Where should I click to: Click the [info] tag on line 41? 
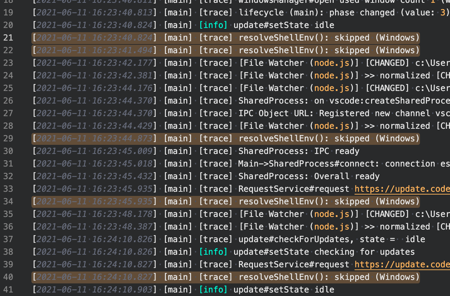213,289
